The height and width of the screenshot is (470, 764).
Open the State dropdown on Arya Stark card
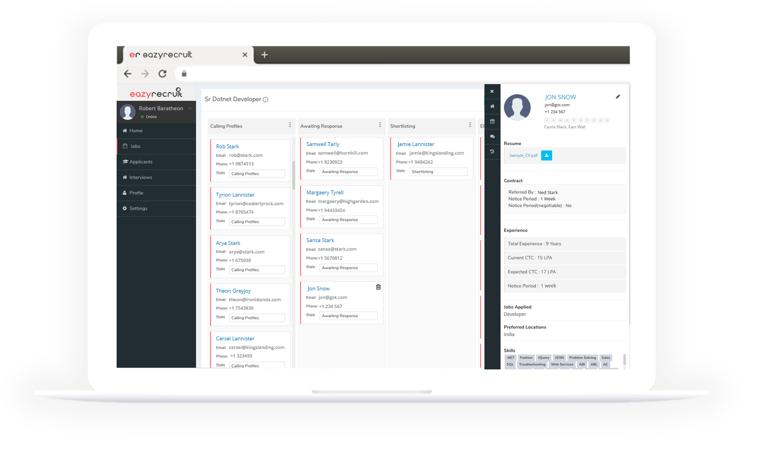257,270
